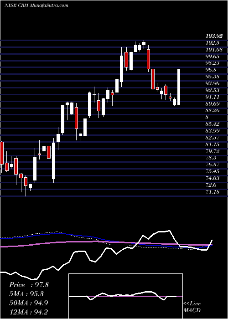Click the <<Live MACD label
The image size is (228, 319).
192,307
